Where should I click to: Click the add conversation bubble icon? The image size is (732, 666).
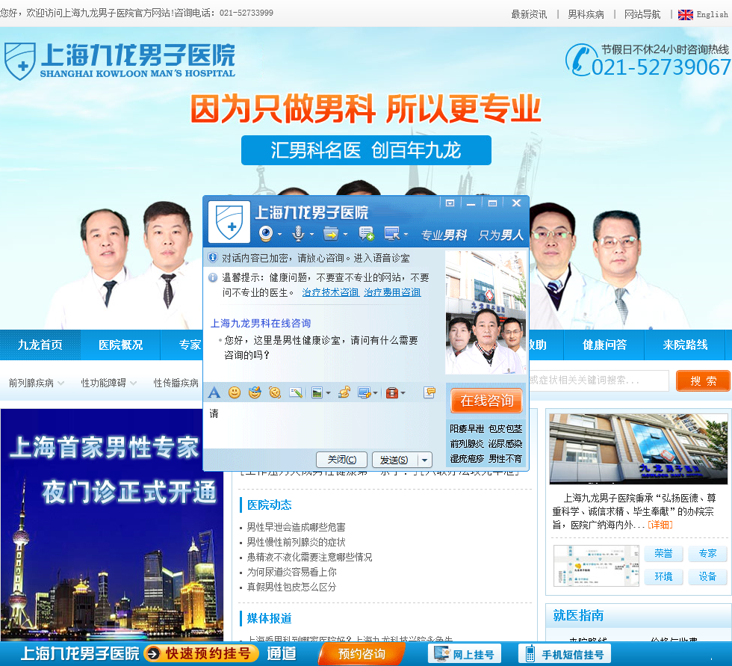click(x=366, y=233)
